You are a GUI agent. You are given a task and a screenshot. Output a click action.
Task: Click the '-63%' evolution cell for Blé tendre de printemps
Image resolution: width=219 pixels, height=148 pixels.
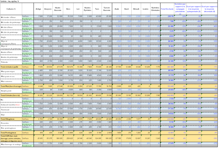tap(184, 21)
